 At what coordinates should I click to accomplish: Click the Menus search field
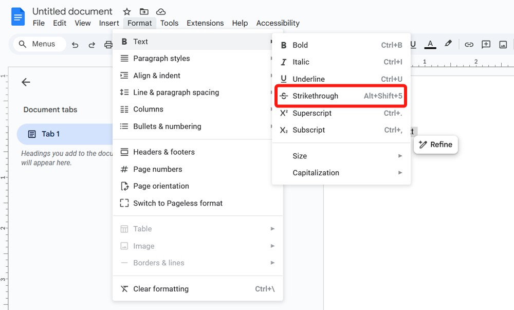tap(39, 44)
